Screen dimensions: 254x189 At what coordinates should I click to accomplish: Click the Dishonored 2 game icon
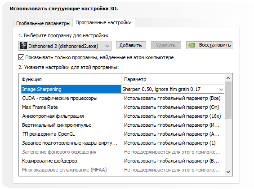23,46
